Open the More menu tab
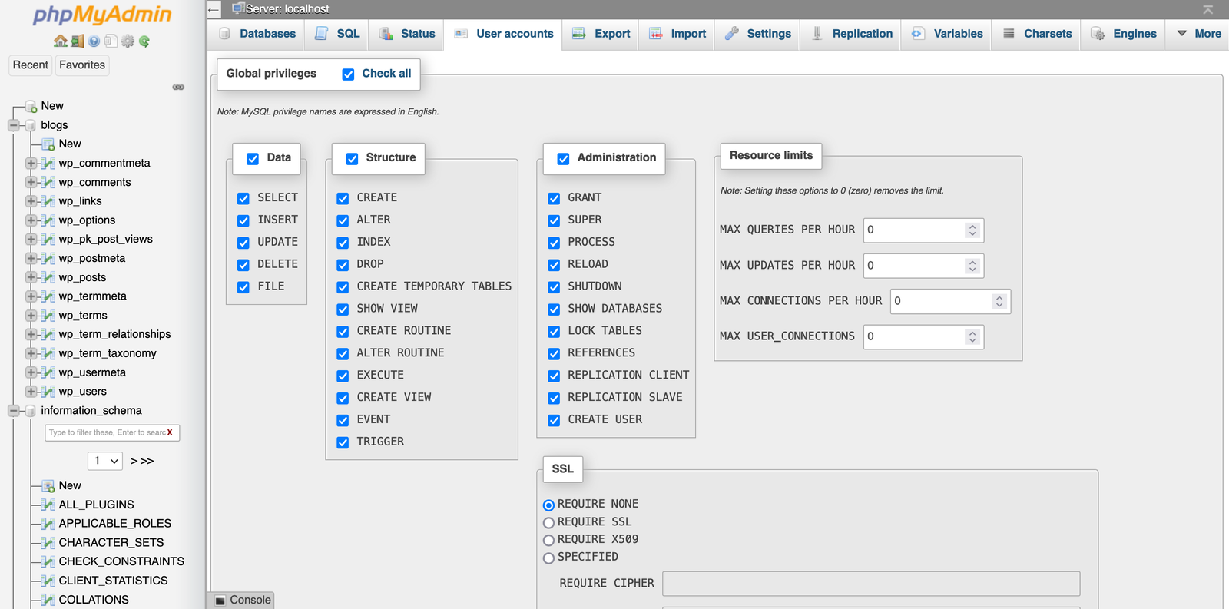Image resolution: width=1229 pixels, height=609 pixels. pos(1198,34)
